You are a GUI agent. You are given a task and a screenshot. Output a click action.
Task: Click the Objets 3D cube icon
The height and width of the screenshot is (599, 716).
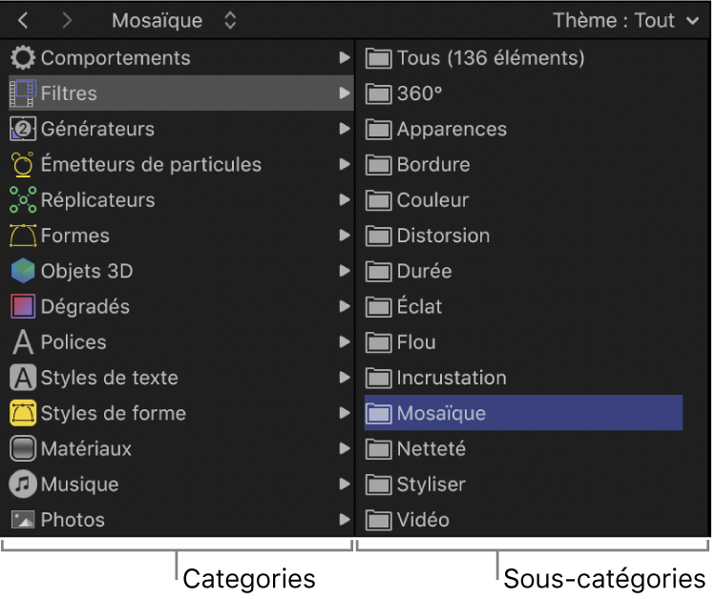click(23, 271)
